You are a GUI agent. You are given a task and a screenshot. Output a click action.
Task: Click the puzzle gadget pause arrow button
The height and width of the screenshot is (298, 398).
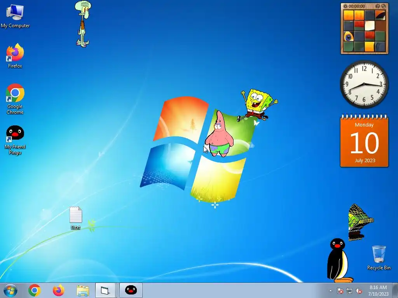coord(346,6)
